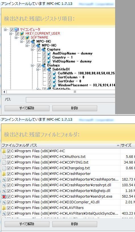
Task: Uncheck the HKEY_CURRENT_USER checkbox
Action: 17,34
